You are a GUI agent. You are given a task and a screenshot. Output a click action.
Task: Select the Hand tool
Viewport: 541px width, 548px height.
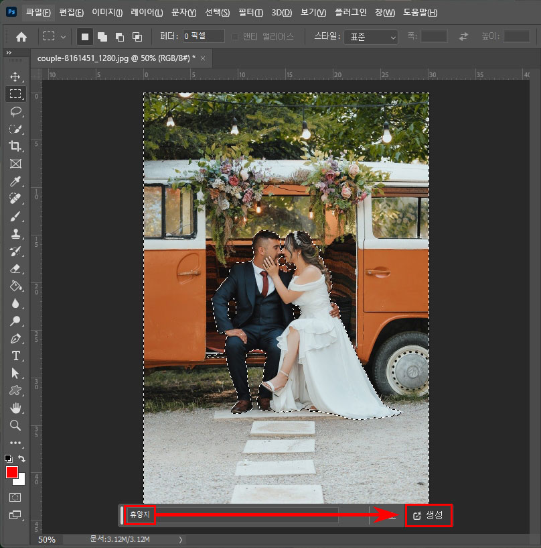pyautogui.click(x=15, y=408)
